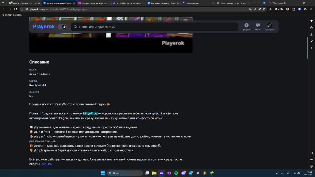
Task: Open sidebar history clock panel
Action: [312, 28]
